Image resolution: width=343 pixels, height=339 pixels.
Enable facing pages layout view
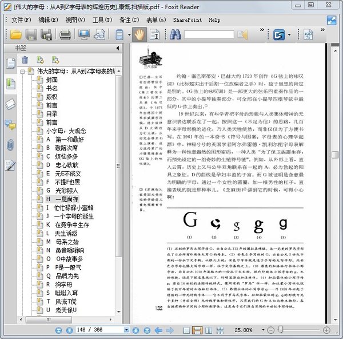pyautogui.click(x=207, y=330)
